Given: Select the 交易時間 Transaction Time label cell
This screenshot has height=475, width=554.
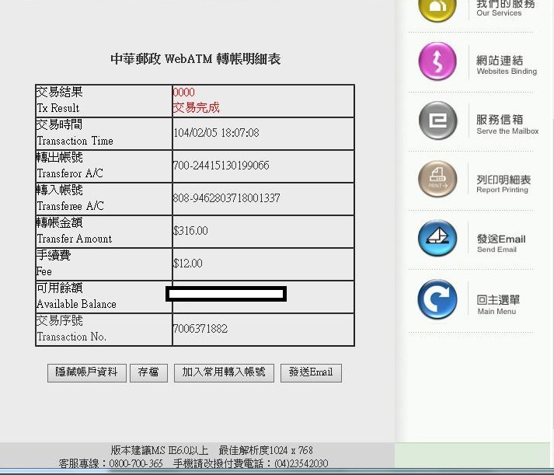Looking at the screenshot, I should pyautogui.click(x=104, y=133).
